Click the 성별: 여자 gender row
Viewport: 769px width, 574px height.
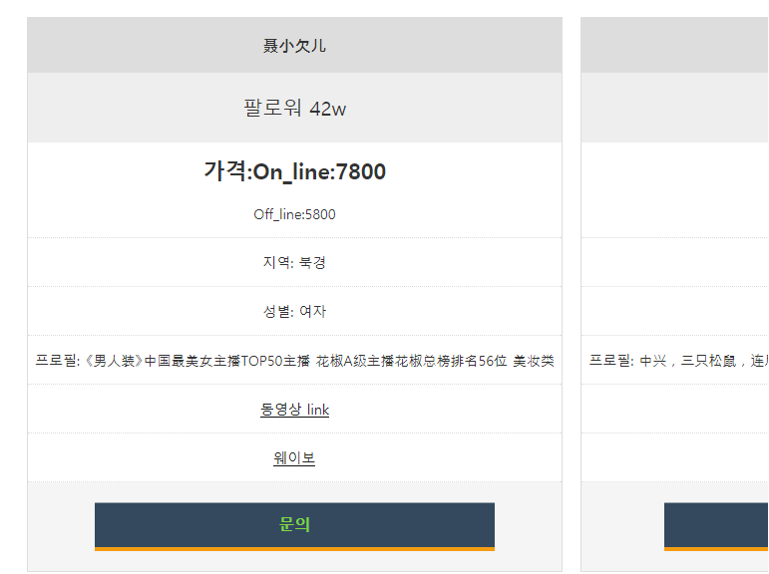(294, 311)
